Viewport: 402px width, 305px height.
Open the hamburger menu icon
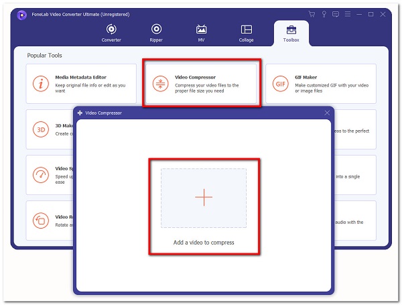(x=348, y=14)
